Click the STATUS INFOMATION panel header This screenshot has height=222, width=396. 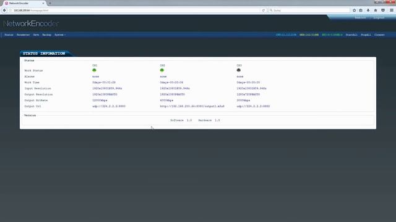point(44,54)
